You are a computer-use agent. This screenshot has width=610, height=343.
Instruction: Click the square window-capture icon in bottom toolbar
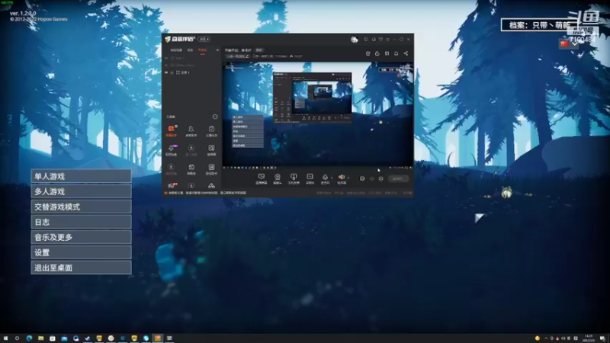click(x=310, y=178)
